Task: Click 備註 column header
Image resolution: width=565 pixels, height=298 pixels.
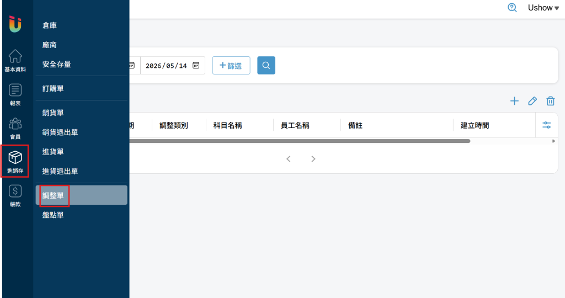Action: pyautogui.click(x=355, y=125)
